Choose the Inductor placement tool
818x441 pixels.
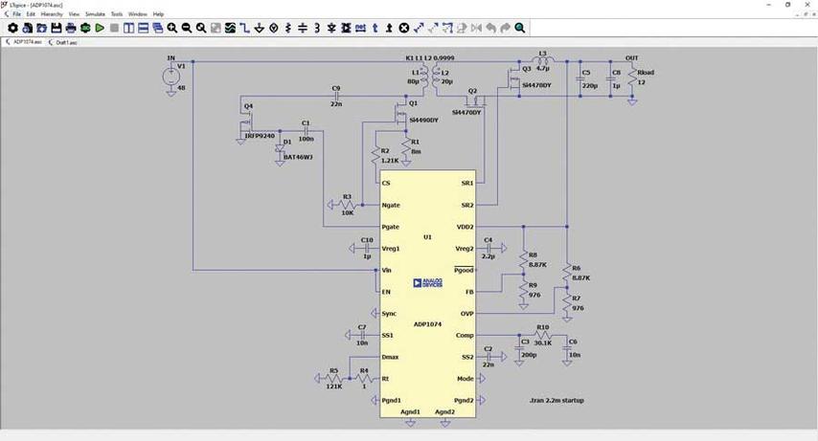317,28
